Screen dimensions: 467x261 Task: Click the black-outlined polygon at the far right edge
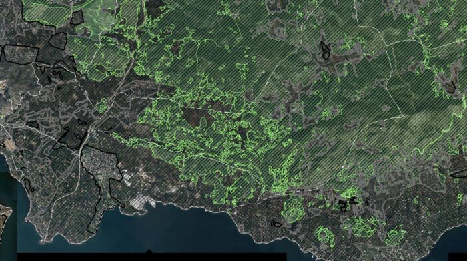point(459,173)
